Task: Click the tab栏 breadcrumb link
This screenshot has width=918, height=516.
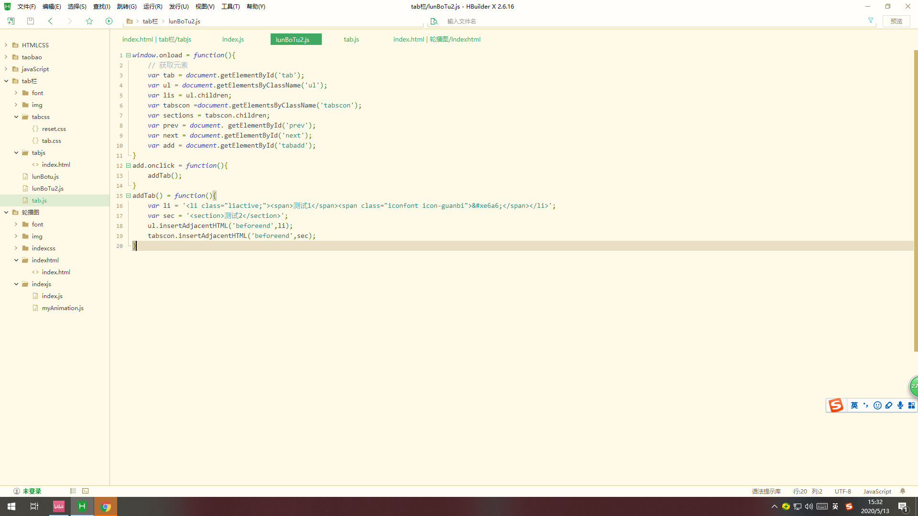Action: point(150,21)
